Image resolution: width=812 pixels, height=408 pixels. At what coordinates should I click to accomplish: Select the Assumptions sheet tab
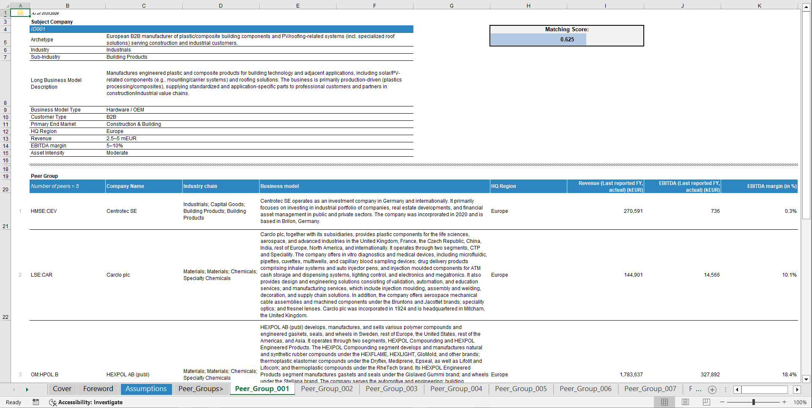[146, 389]
